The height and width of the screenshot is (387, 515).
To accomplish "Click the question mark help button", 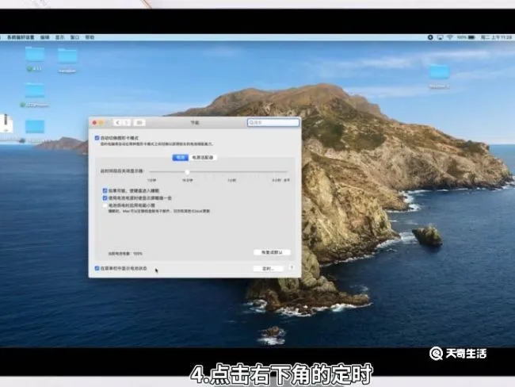I will coord(292,268).
